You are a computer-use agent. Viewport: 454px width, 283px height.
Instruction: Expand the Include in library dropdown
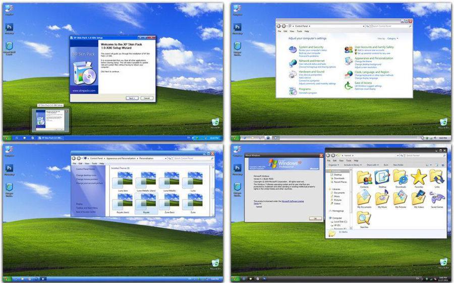tap(354, 165)
